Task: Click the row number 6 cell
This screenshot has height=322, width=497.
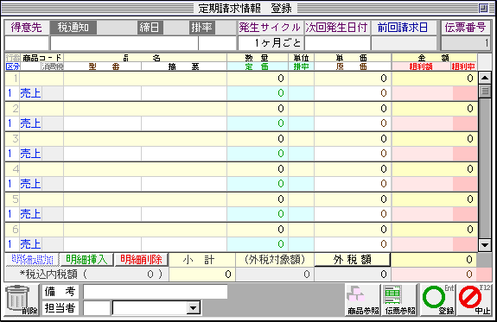Action: [x=13, y=230]
